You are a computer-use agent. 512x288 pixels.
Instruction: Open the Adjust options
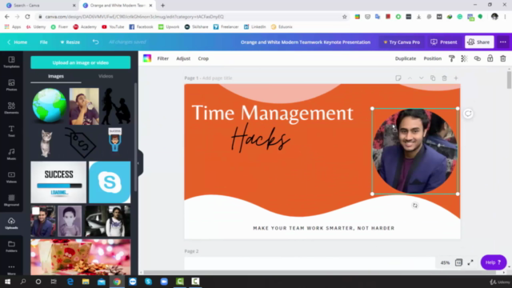point(183,58)
